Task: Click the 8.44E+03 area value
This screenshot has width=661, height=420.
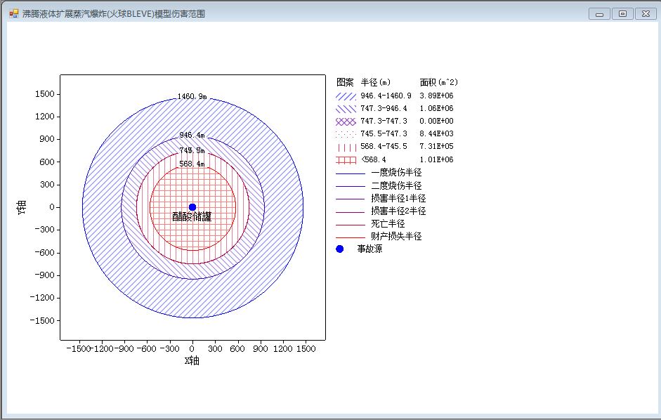Action: point(436,133)
